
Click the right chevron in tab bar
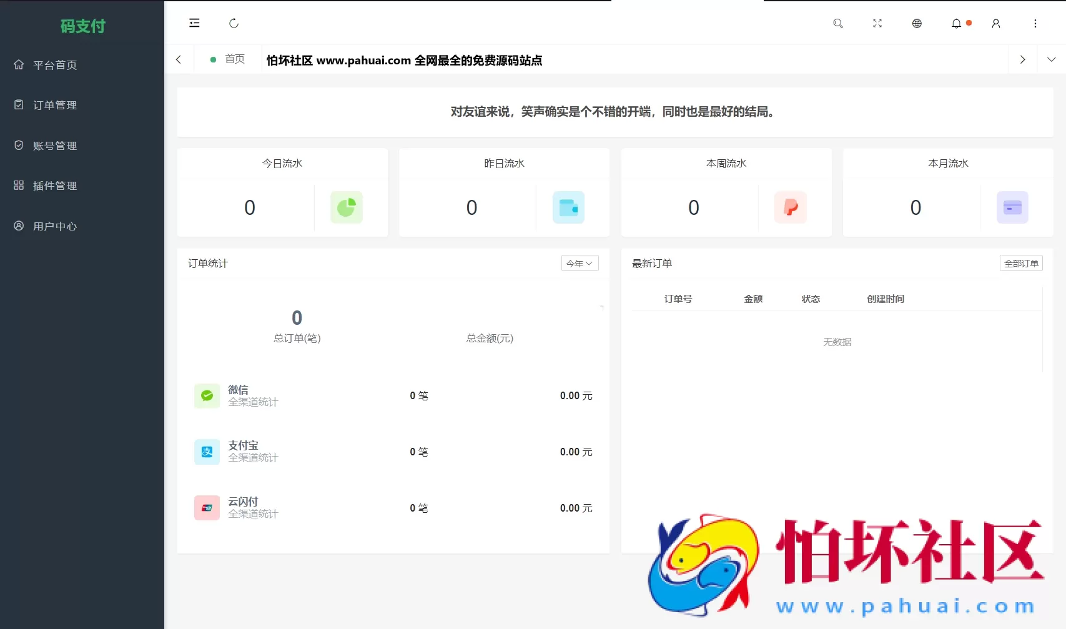1022,59
